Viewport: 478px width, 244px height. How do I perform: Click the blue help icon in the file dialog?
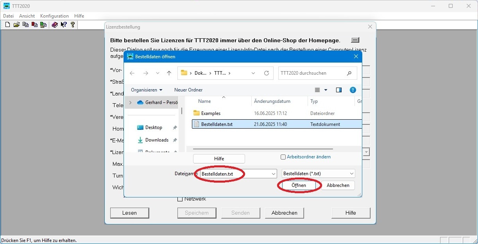click(x=353, y=90)
